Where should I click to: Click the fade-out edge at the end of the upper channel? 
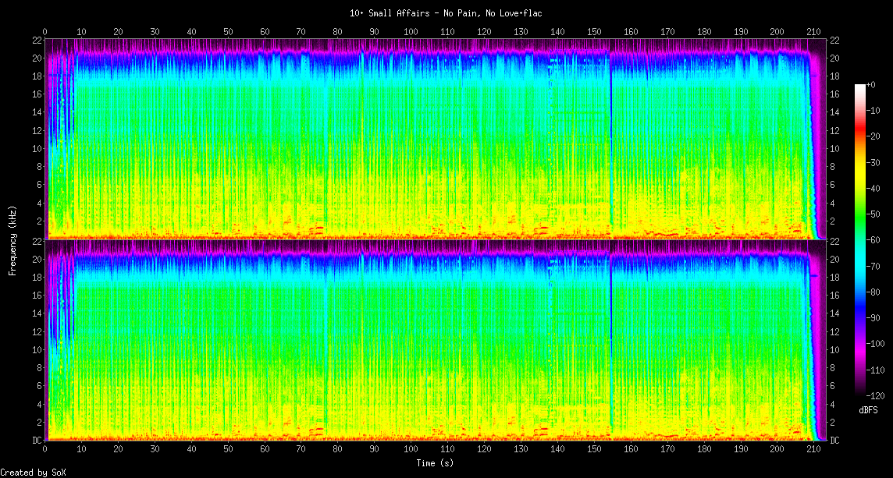(x=812, y=156)
